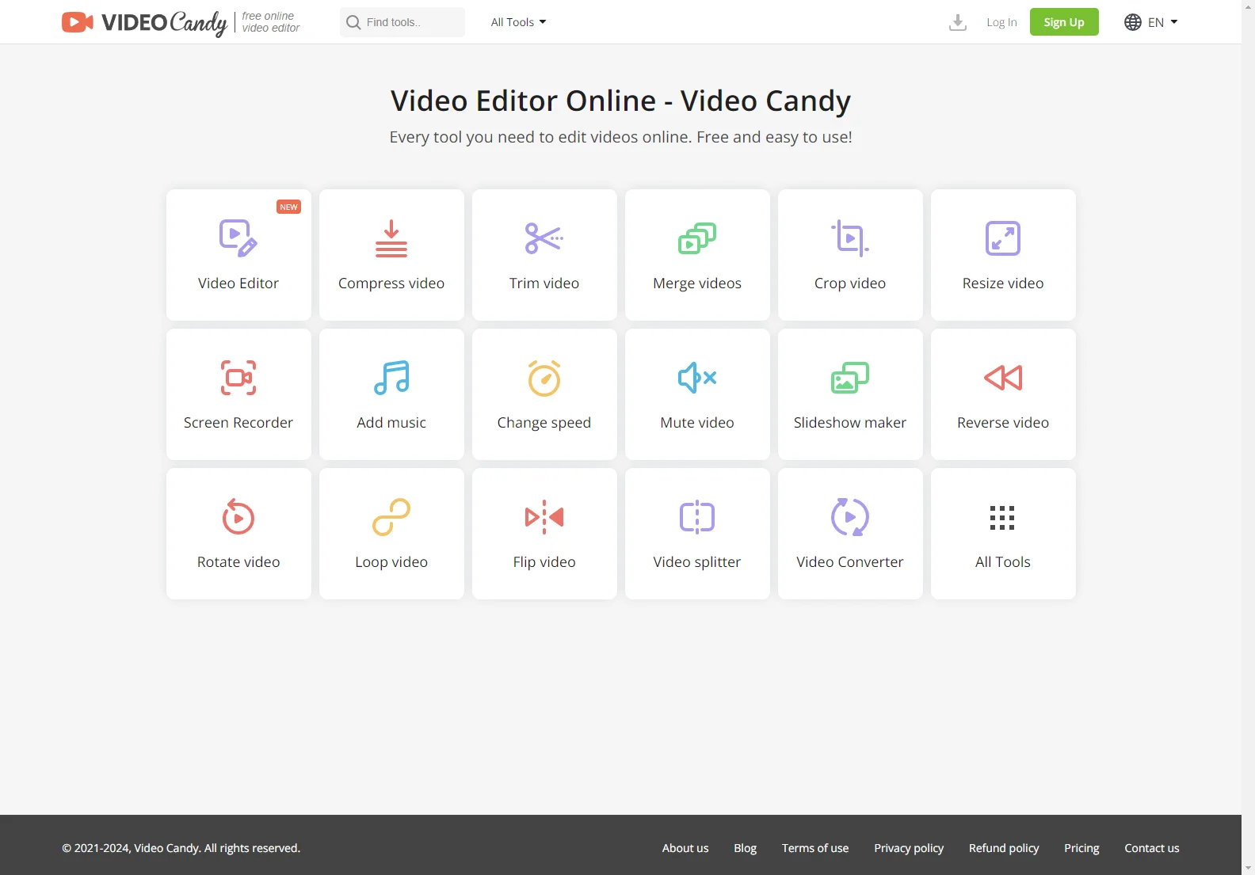Image resolution: width=1255 pixels, height=875 pixels.
Task: Open the Merge videos icon
Action: (697, 238)
